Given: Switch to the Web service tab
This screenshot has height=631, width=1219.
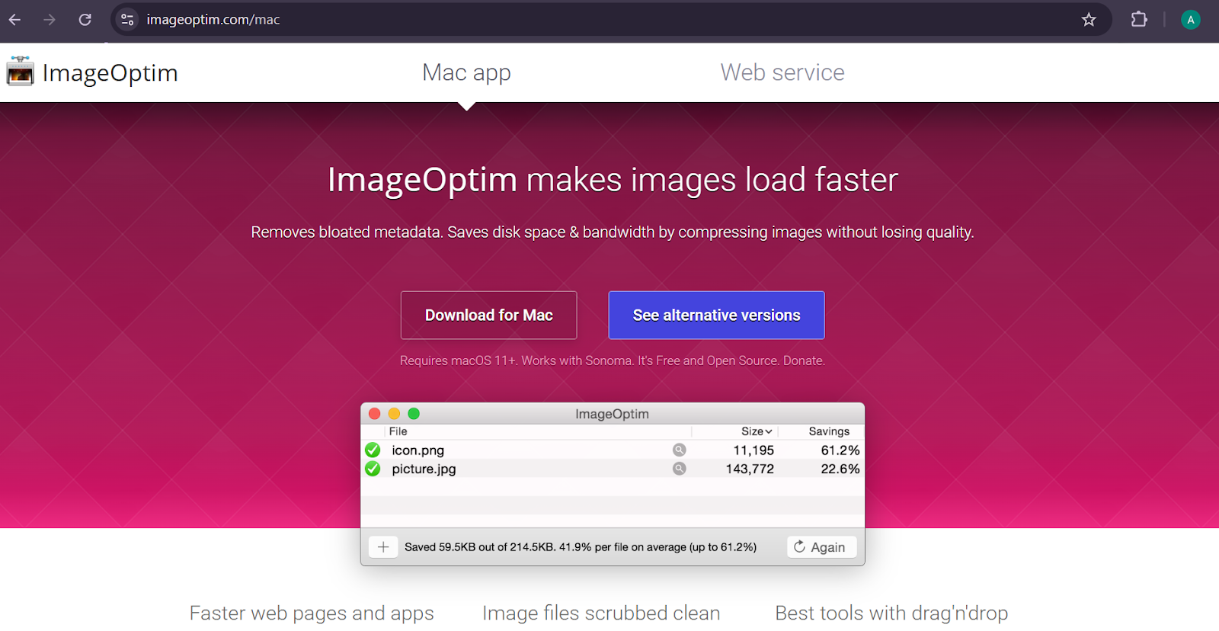Looking at the screenshot, I should click(x=782, y=72).
